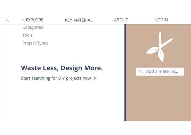
Task: Click magnifier icon inside material search box
Action: click(141, 71)
